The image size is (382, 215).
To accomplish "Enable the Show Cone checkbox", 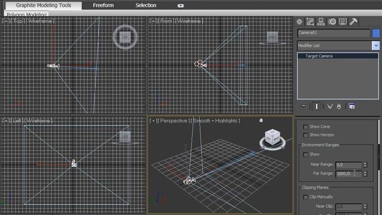I will pos(305,127).
